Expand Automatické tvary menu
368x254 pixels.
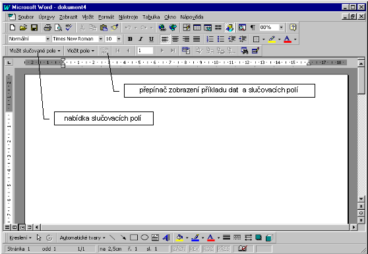[82, 238]
